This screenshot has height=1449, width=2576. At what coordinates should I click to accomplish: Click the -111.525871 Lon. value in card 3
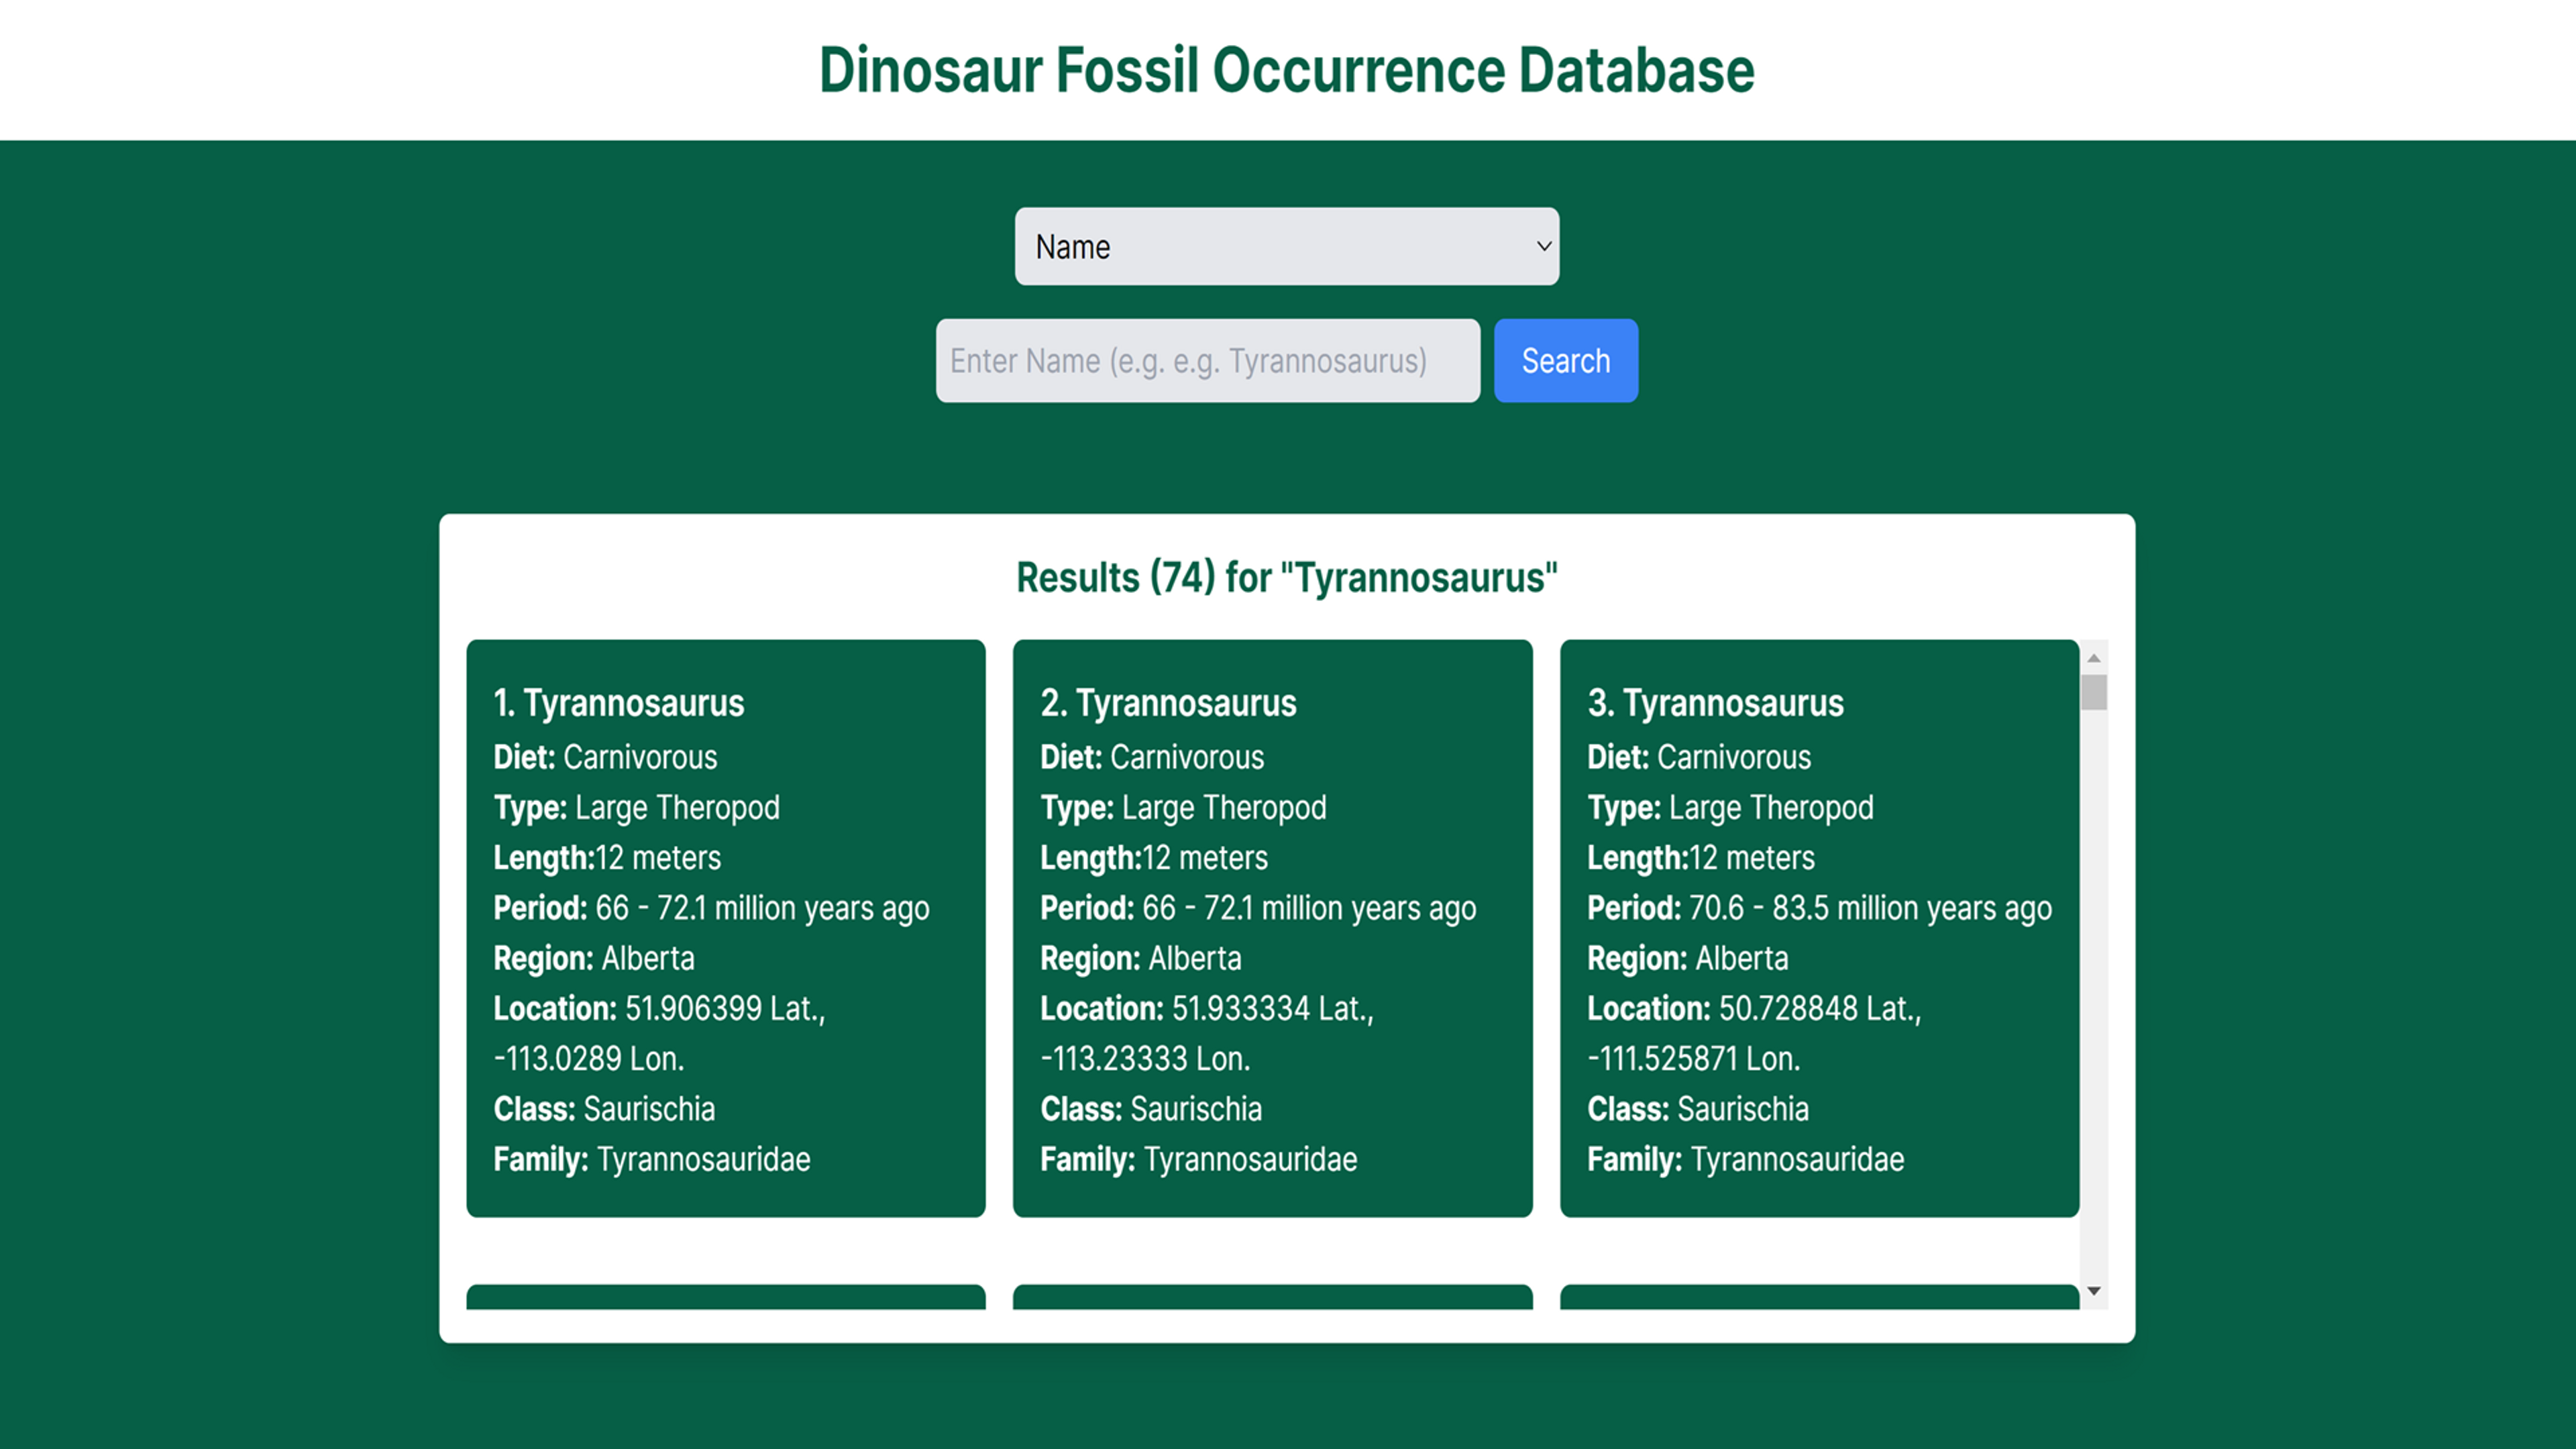click(x=1694, y=1059)
